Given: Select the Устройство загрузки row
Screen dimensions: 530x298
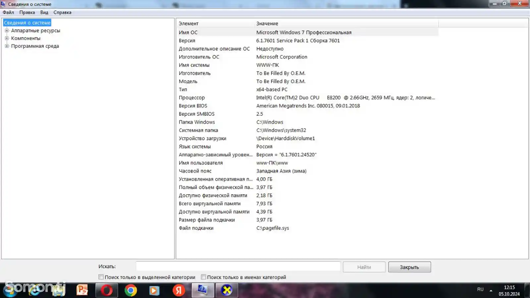Looking at the screenshot, I should point(307,138).
